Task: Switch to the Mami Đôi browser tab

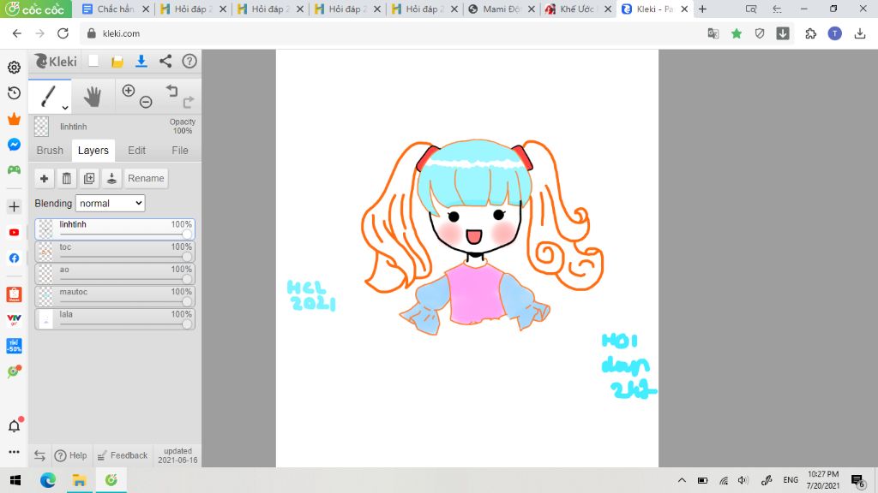Action: click(x=502, y=9)
